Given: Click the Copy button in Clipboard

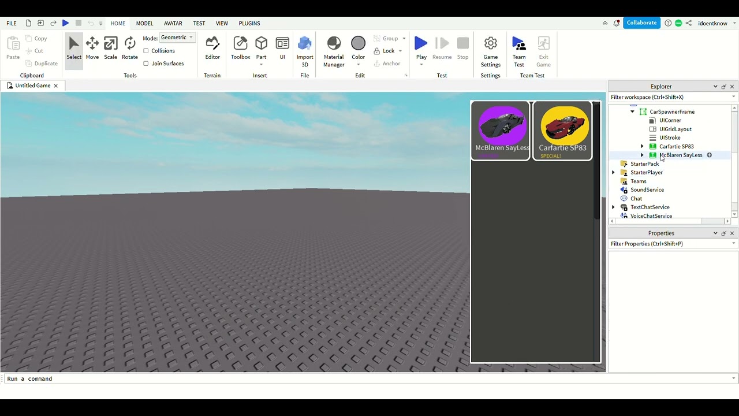Looking at the screenshot, I should pyautogui.click(x=36, y=38).
